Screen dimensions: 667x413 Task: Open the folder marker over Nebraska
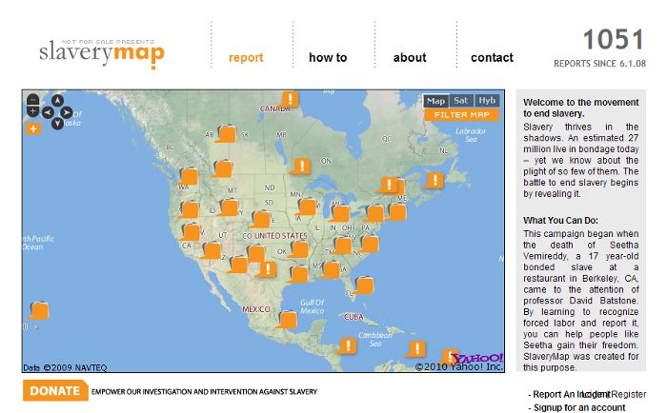click(260, 220)
